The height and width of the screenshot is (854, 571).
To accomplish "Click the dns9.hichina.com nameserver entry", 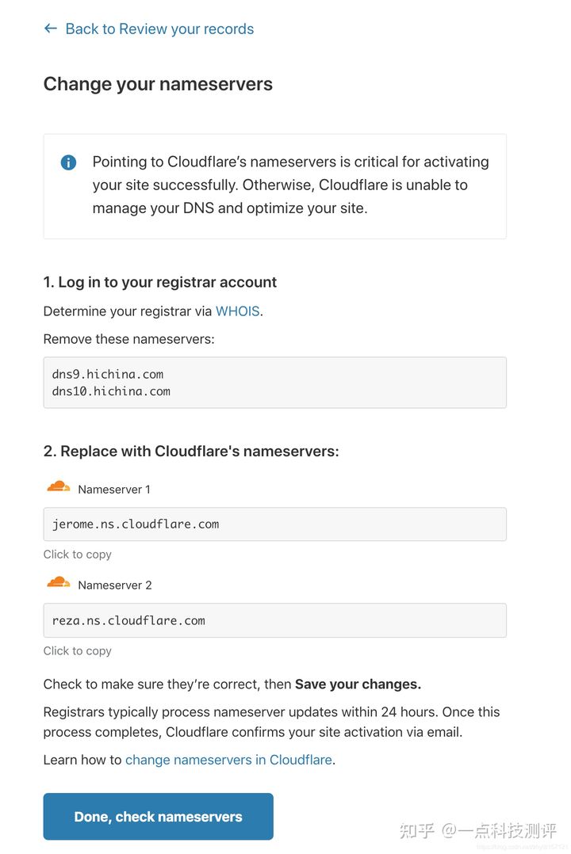I will tap(108, 374).
